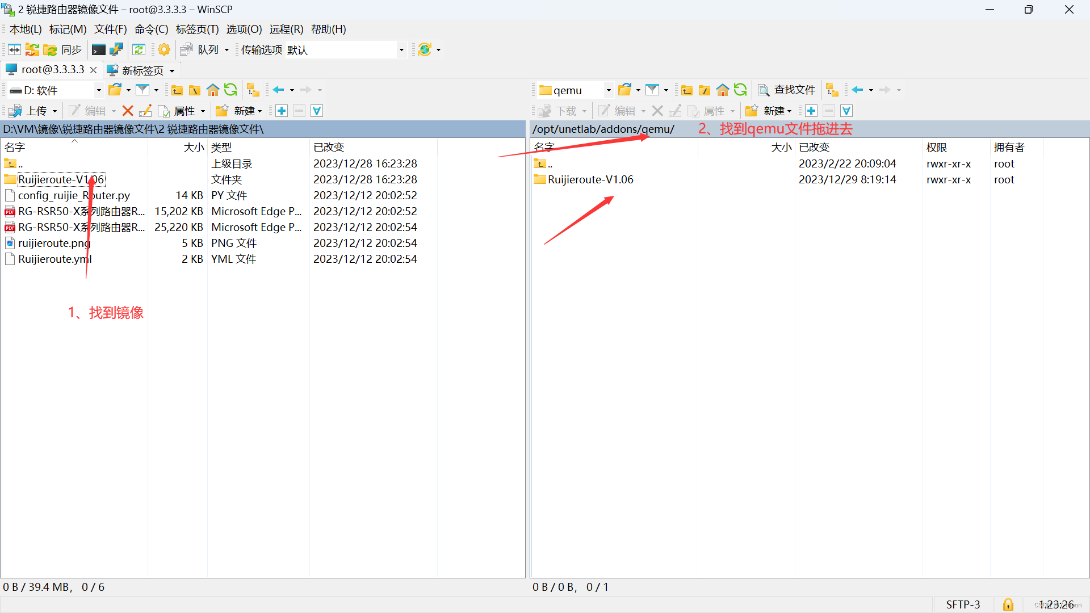Click SFTP-3 protocol in status bar
The image size is (1090, 613).
[963, 604]
